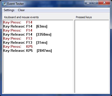This screenshot has width=112, height=96.
Task: Click the 'Keyboard and mouse events' label
Action: (x=21, y=17)
